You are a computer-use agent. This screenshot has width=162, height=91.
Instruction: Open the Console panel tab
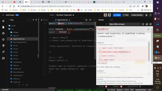101,86
